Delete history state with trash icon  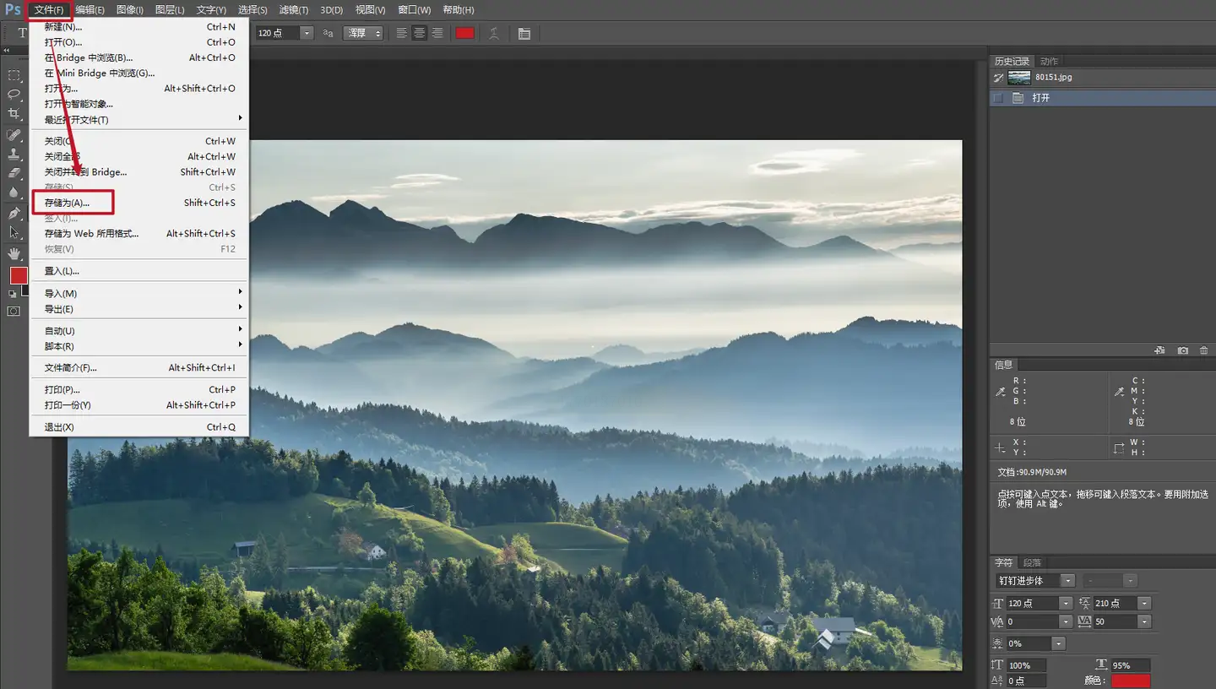pos(1203,350)
